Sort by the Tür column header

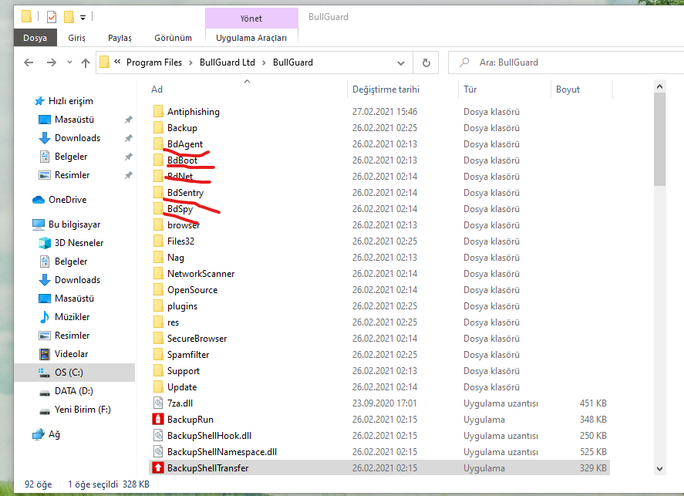point(470,89)
